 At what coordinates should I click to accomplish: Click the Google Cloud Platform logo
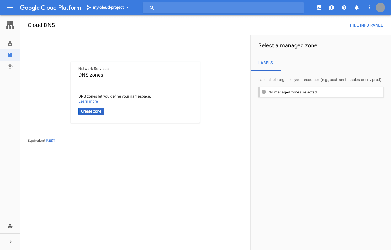51,8
